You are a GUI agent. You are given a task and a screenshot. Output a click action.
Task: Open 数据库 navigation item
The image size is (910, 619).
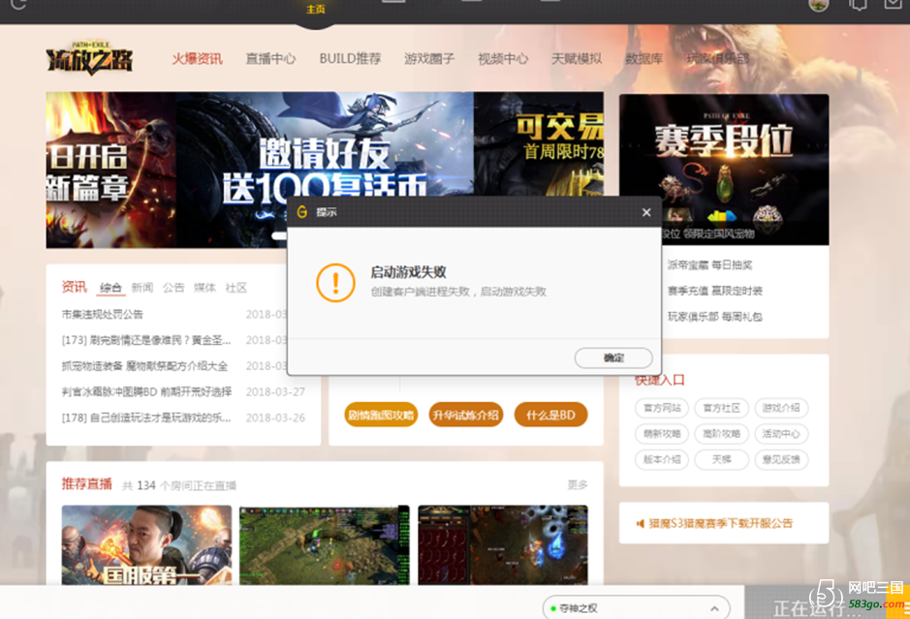pos(643,58)
